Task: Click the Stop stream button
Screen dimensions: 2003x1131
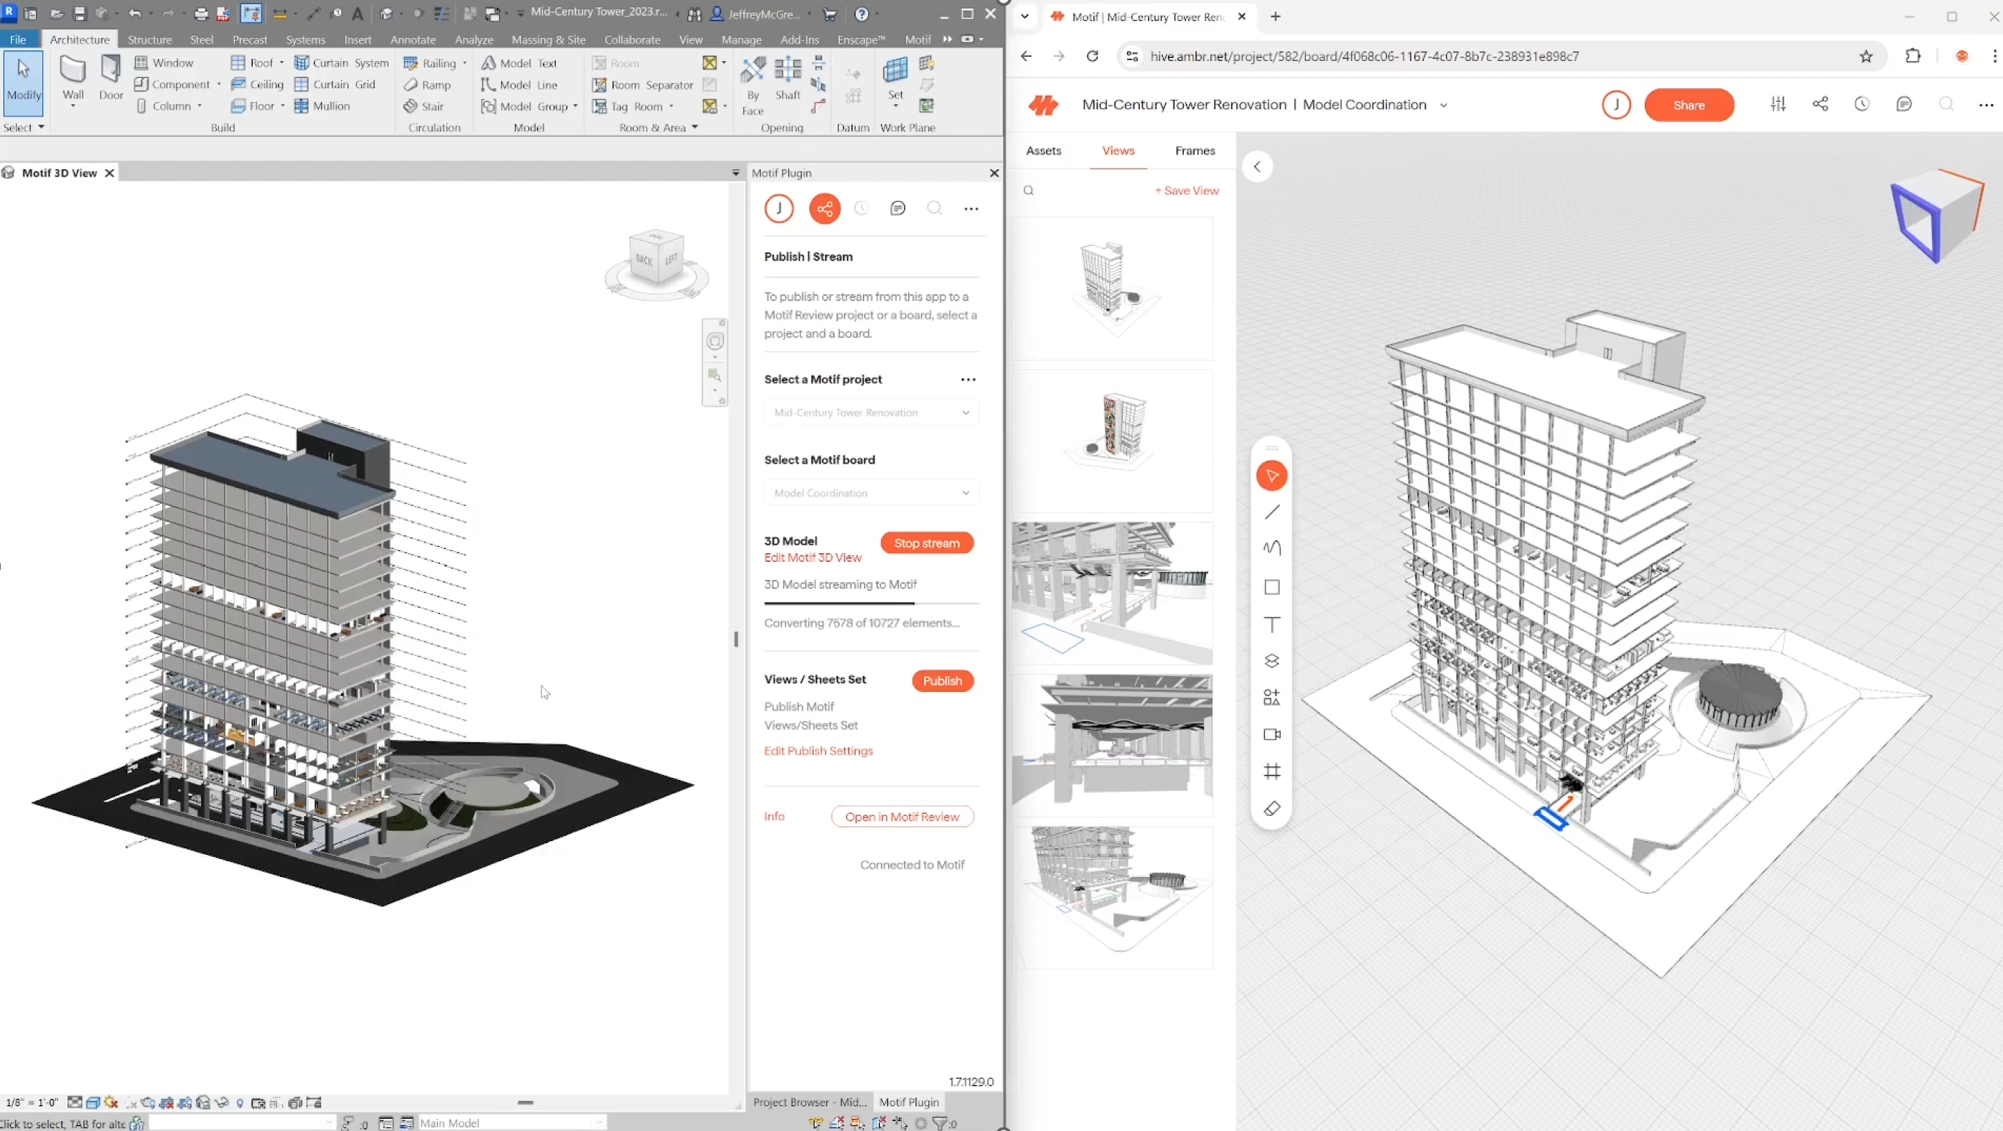Action: (x=926, y=543)
